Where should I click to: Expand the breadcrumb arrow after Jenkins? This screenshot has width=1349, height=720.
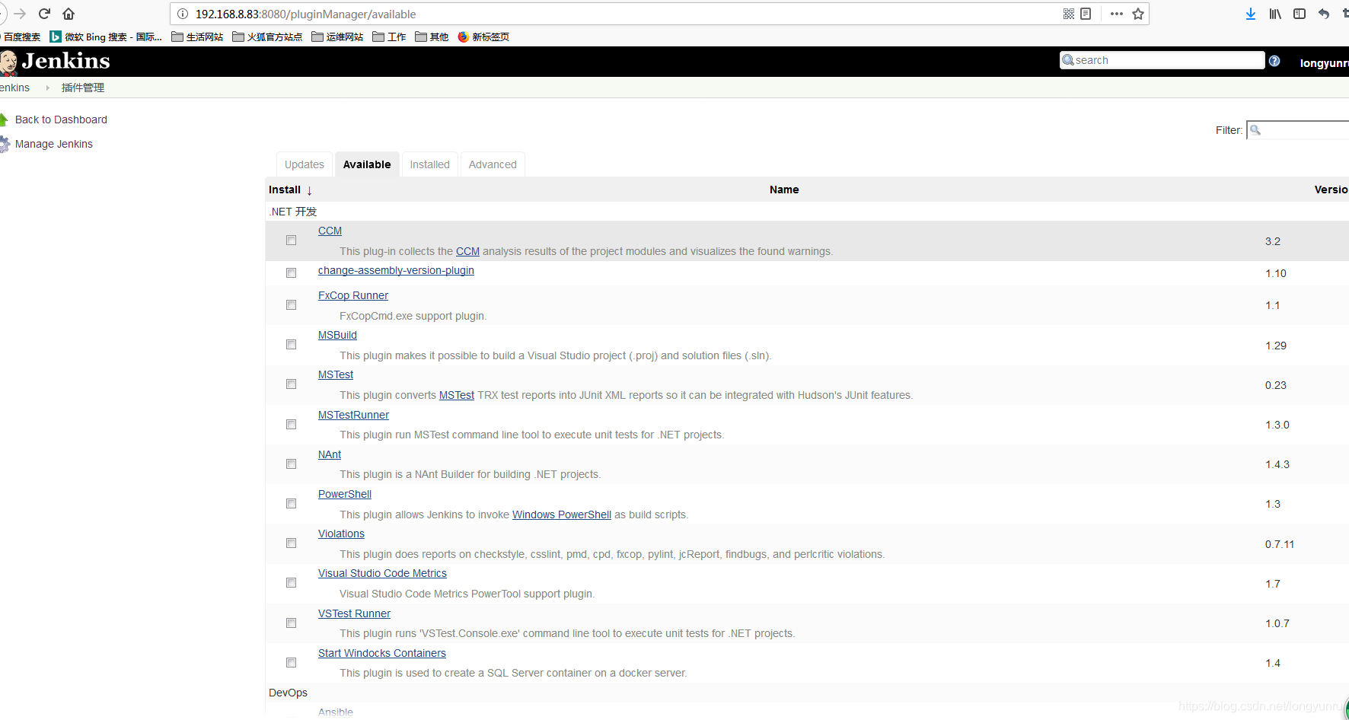point(47,88)
